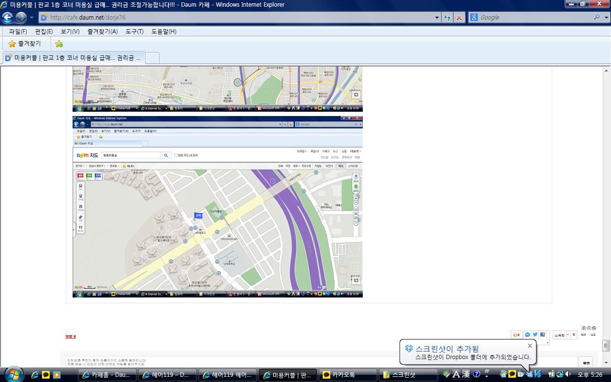Click the comment text input area
This screenshot has height=382, width=611.
coord(321,361)
